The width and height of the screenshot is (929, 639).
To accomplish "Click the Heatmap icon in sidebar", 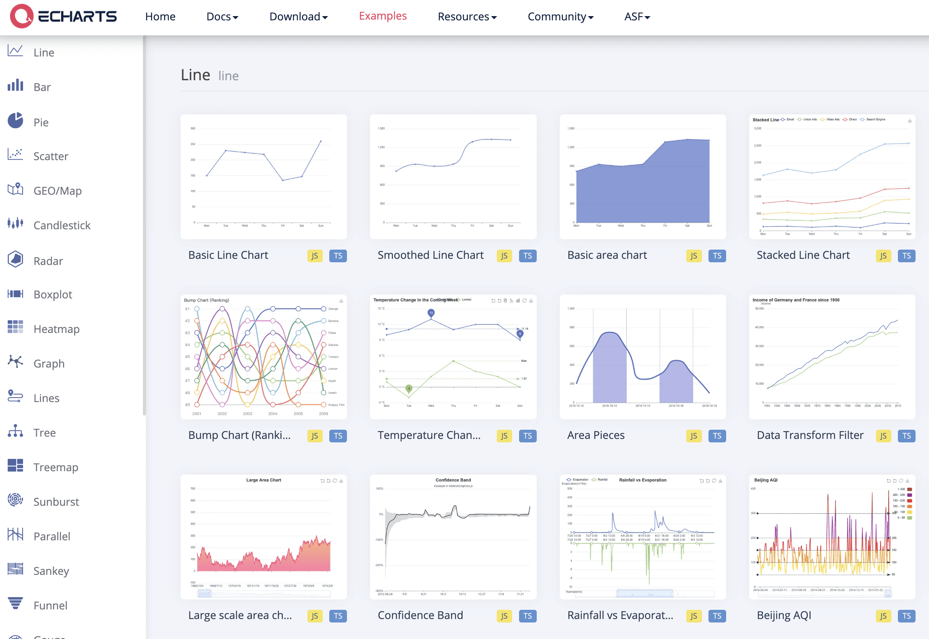I will [x=15, y=327].
